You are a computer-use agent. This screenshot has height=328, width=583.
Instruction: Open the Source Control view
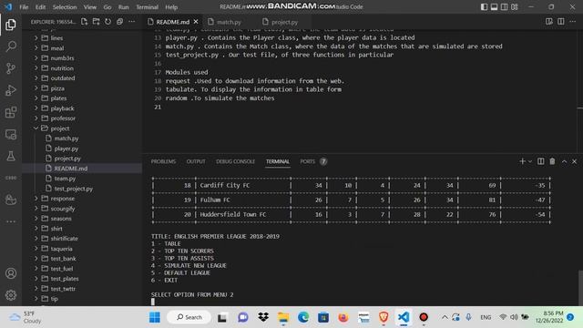click(x=11, y=68)
